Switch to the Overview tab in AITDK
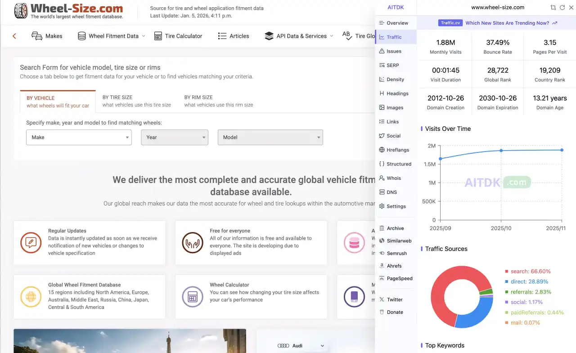The height and width of the screenshot is (353, 576). [396, 23]
